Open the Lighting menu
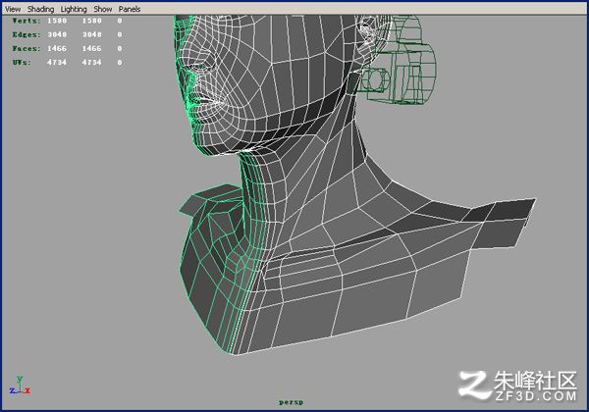 click(x=74, y=9)
